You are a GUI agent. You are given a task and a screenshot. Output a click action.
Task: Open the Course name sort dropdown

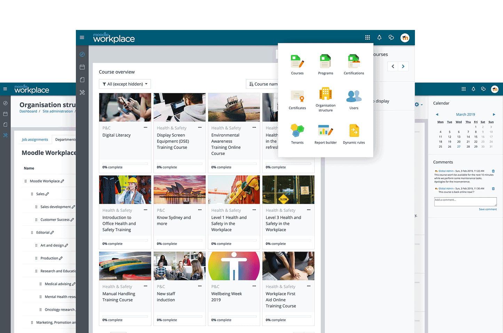[x=263, y=84]
